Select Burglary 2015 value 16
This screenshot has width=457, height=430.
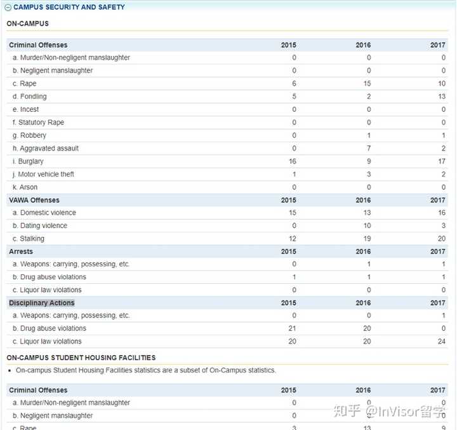click(x=293, y=161)
